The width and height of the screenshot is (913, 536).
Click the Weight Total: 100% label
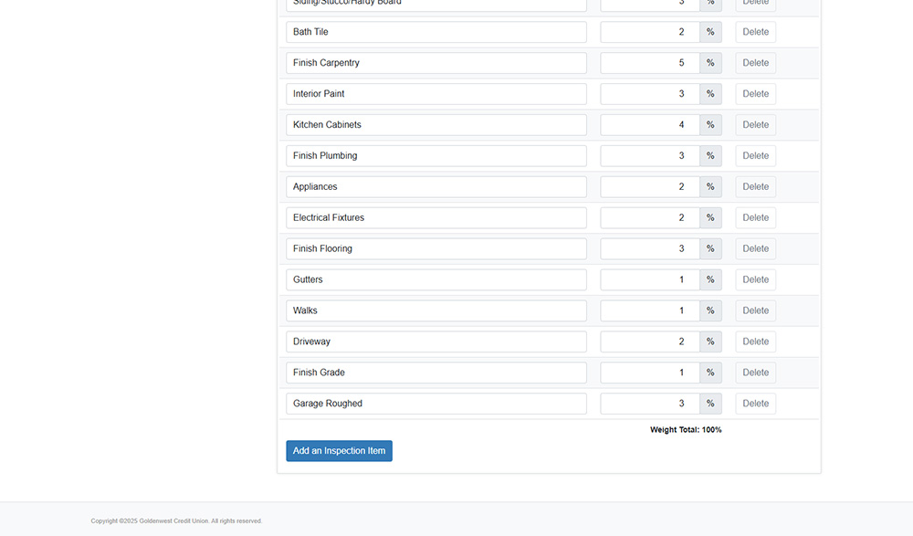(x=686, y=429)
